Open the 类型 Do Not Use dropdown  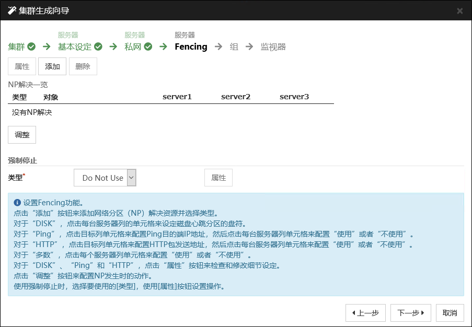click(x=105, y=178)
